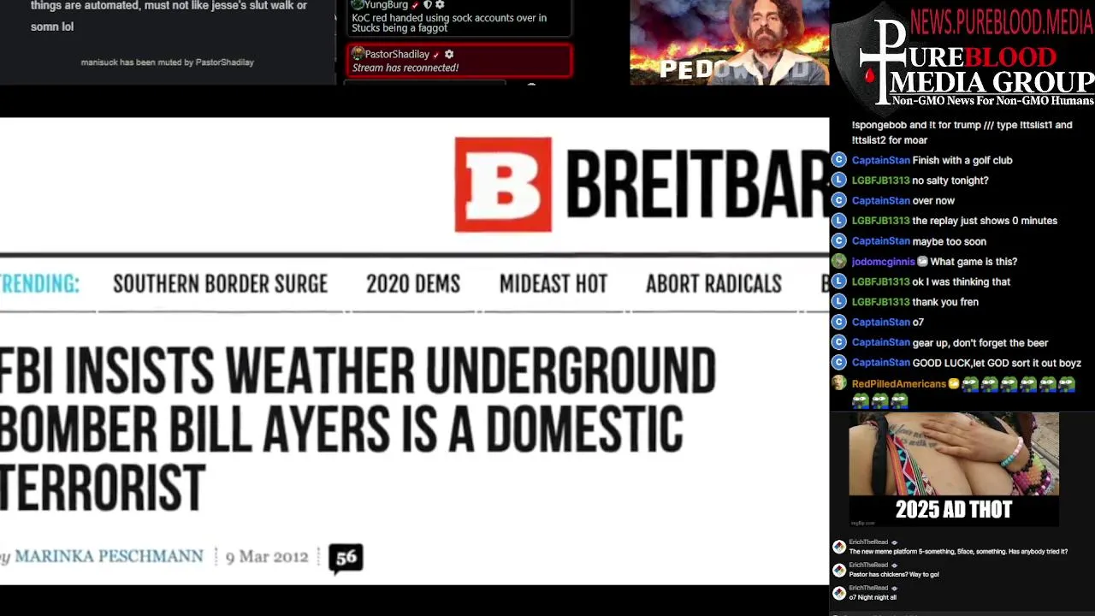Click the 'Stream has reconnected!' alert text
Viewport: 1095px width, 616px height.
405,68
